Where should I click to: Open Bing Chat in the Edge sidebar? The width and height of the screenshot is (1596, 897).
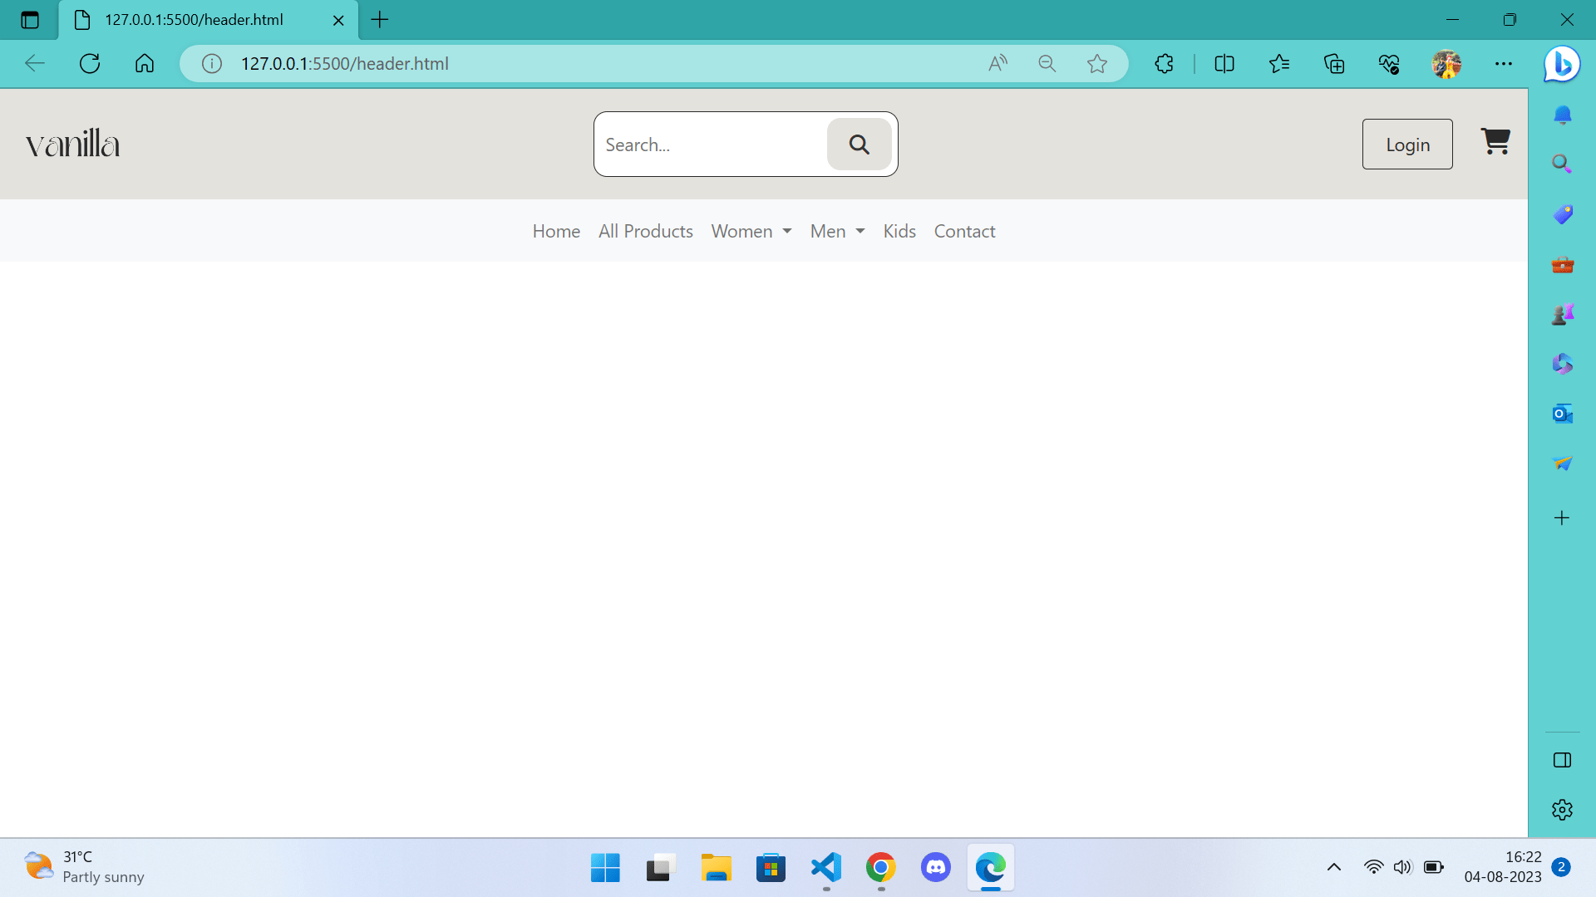click(1562, 64)
